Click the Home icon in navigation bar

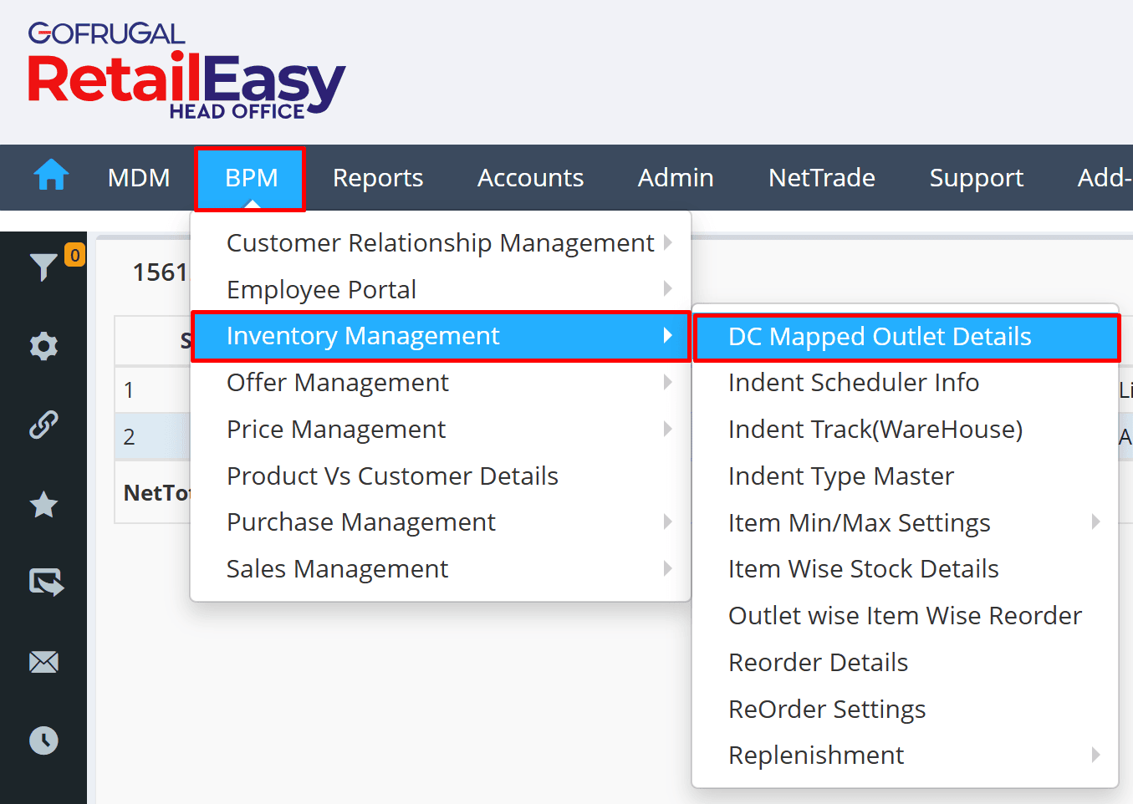[51, 176]
